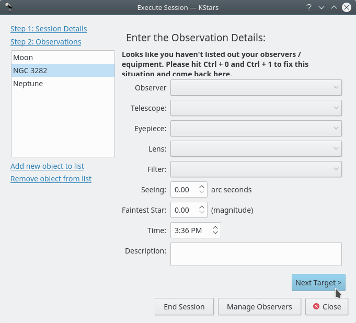Image resolution: width=356 pixels, height=323 pixels.
Task: Click the title bar help question mark
Action: click(309, 7)
